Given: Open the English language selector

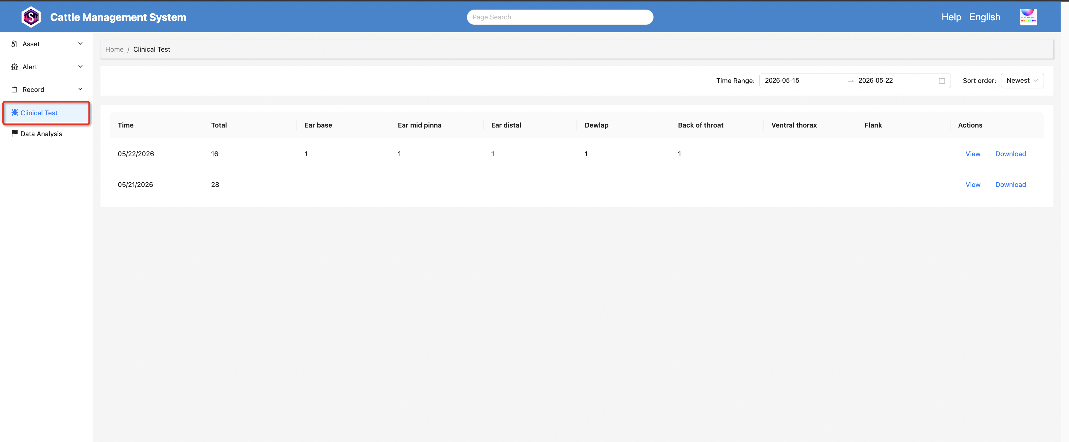Looking at the screenshot, I should coord(984,17).
